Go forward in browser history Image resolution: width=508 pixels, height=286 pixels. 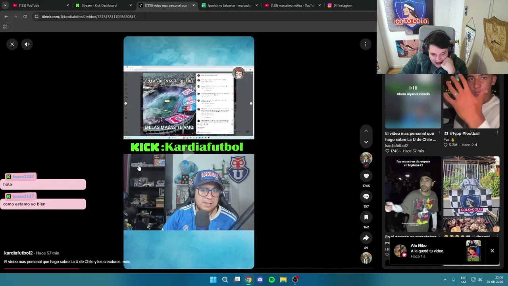[x=15, y=17]
